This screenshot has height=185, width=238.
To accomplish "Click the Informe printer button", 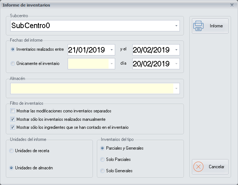I will [210, 26].
